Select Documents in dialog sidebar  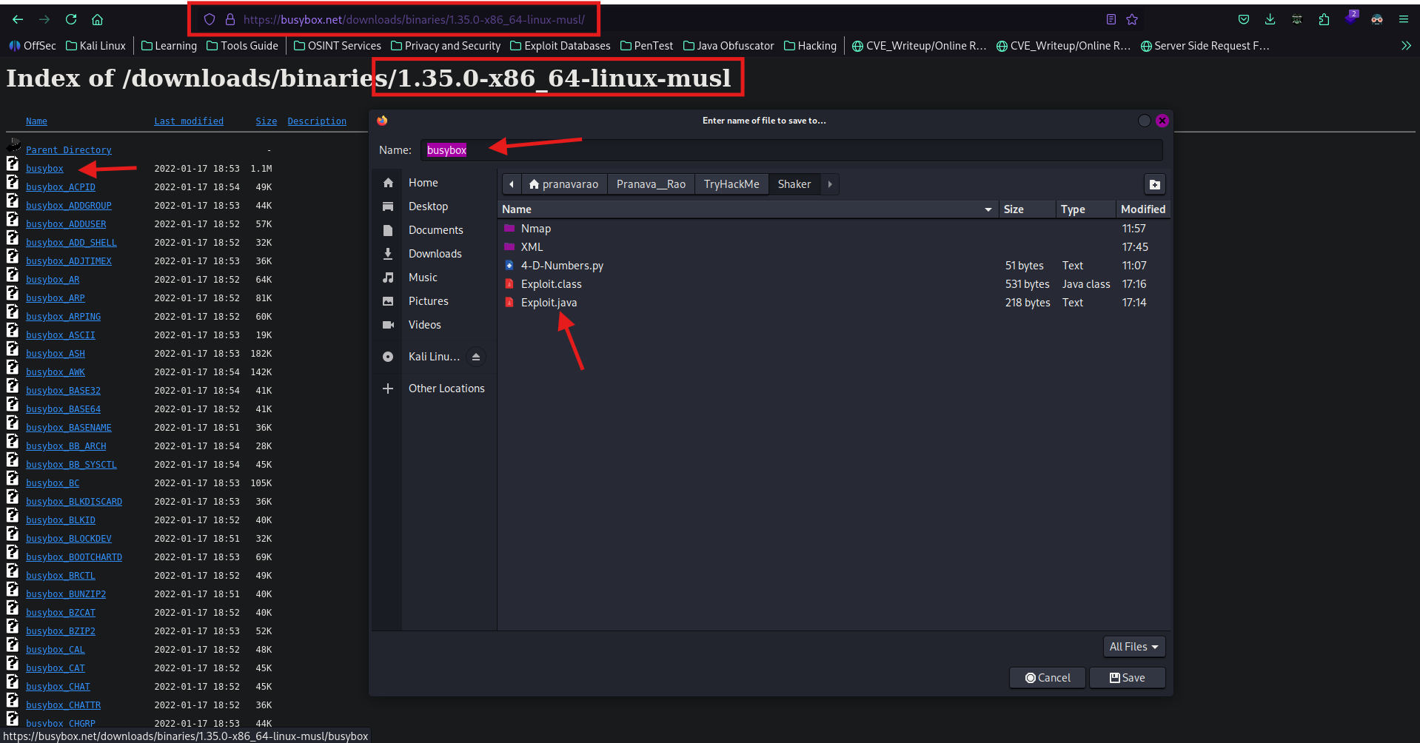tap(435, 230)
